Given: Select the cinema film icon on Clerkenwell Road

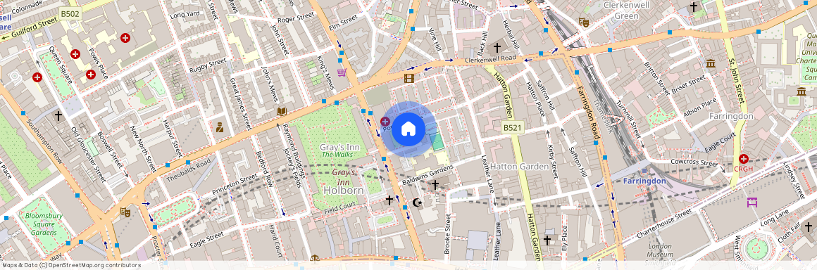Looking at the screenshot, I should pyautogui.click(x=409, y=78).
